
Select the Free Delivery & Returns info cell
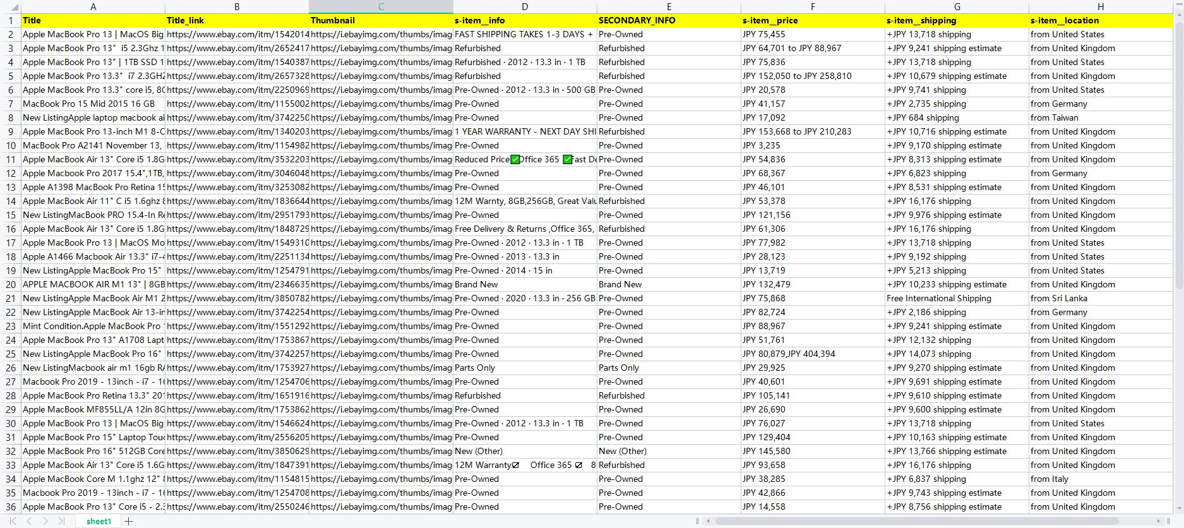[x=525, y=229]
